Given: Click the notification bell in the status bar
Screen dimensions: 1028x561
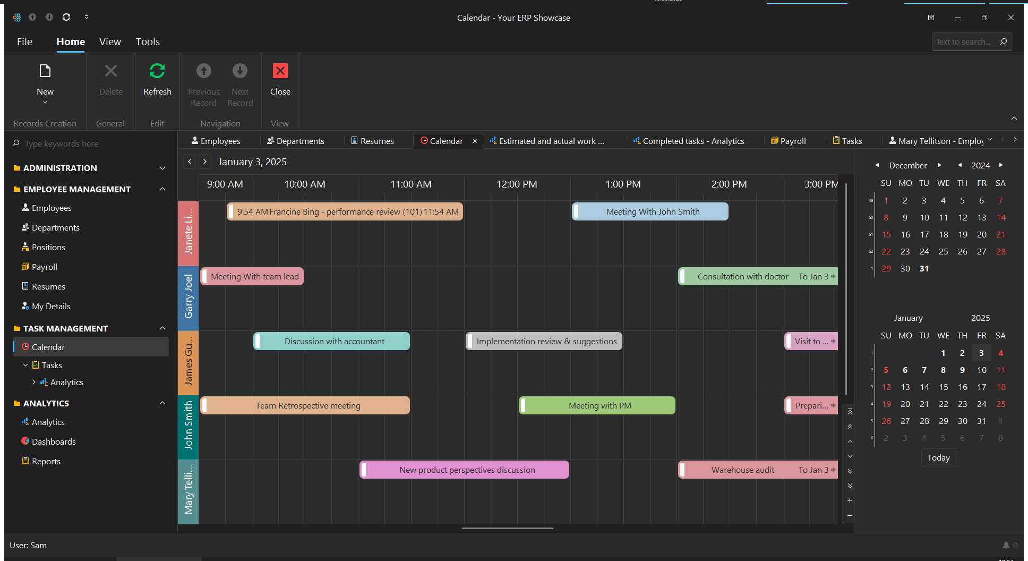Looking at the screenshot, I should point(1006,545).
